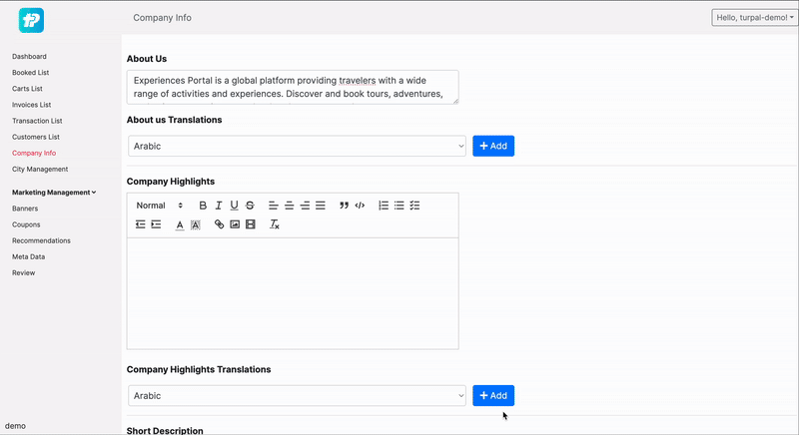This screenshot has height=435, width=799.
Task: Insert an image using the toolbar icon
Action: [x=235, y=224]
